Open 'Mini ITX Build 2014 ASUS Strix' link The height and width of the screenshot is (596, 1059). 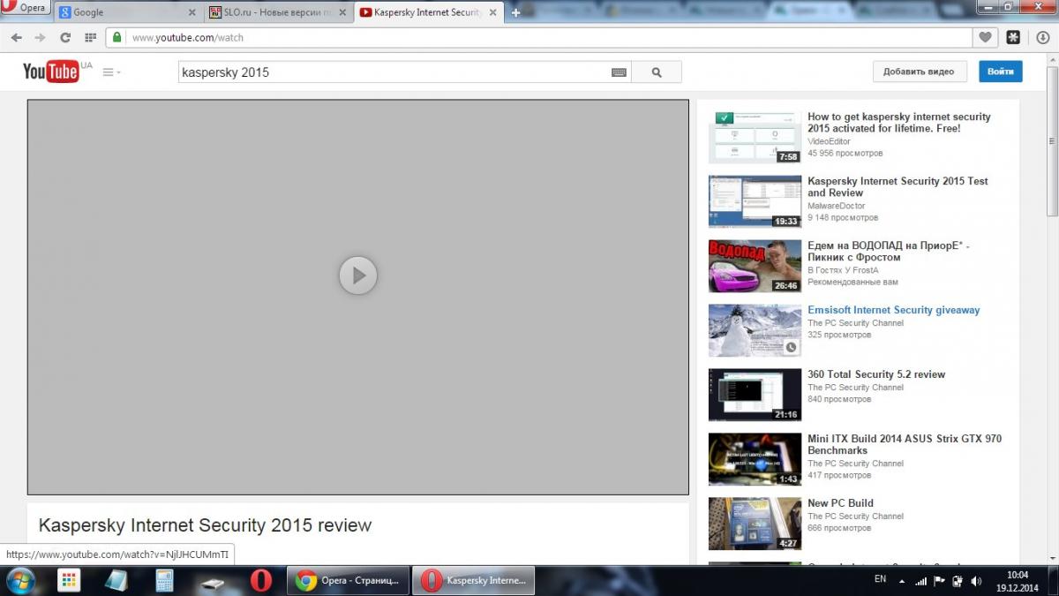point(905,444)
